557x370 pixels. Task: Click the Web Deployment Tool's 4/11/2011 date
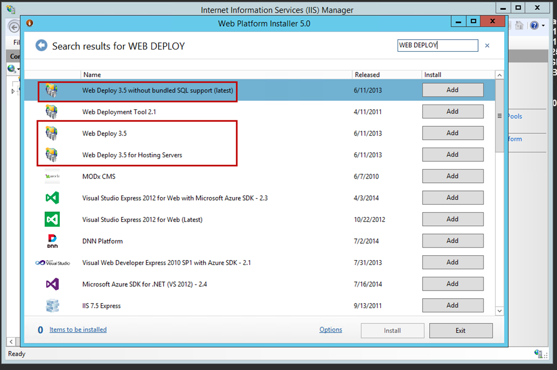tap(368, 112)
